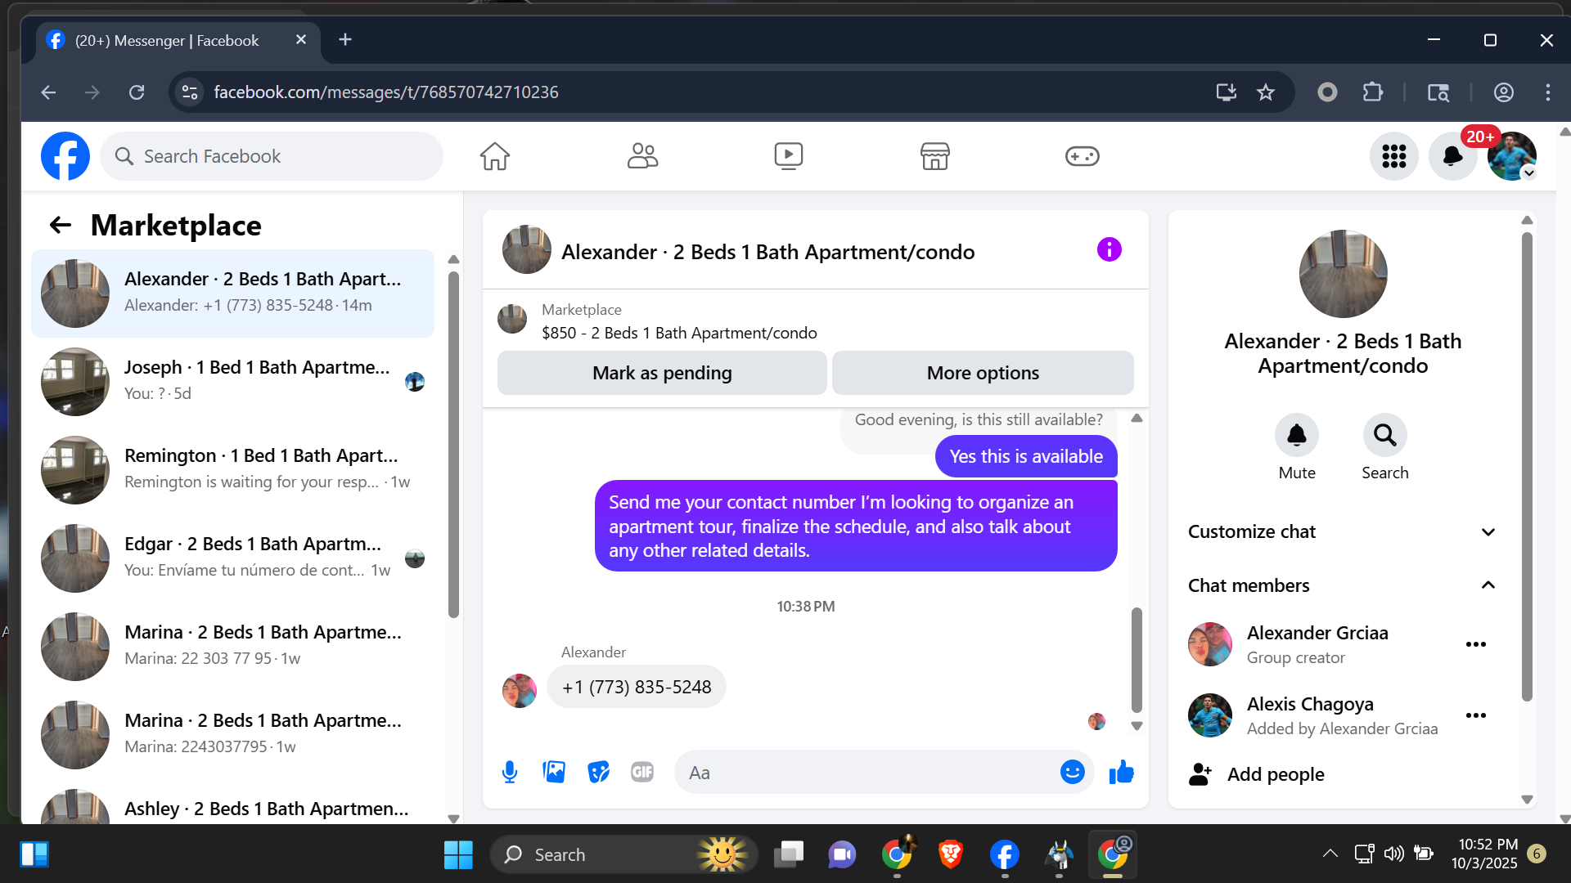Open the Notifications bell with 20+ badge
The image size is (1571, 883).
(x=1453, y=156)
